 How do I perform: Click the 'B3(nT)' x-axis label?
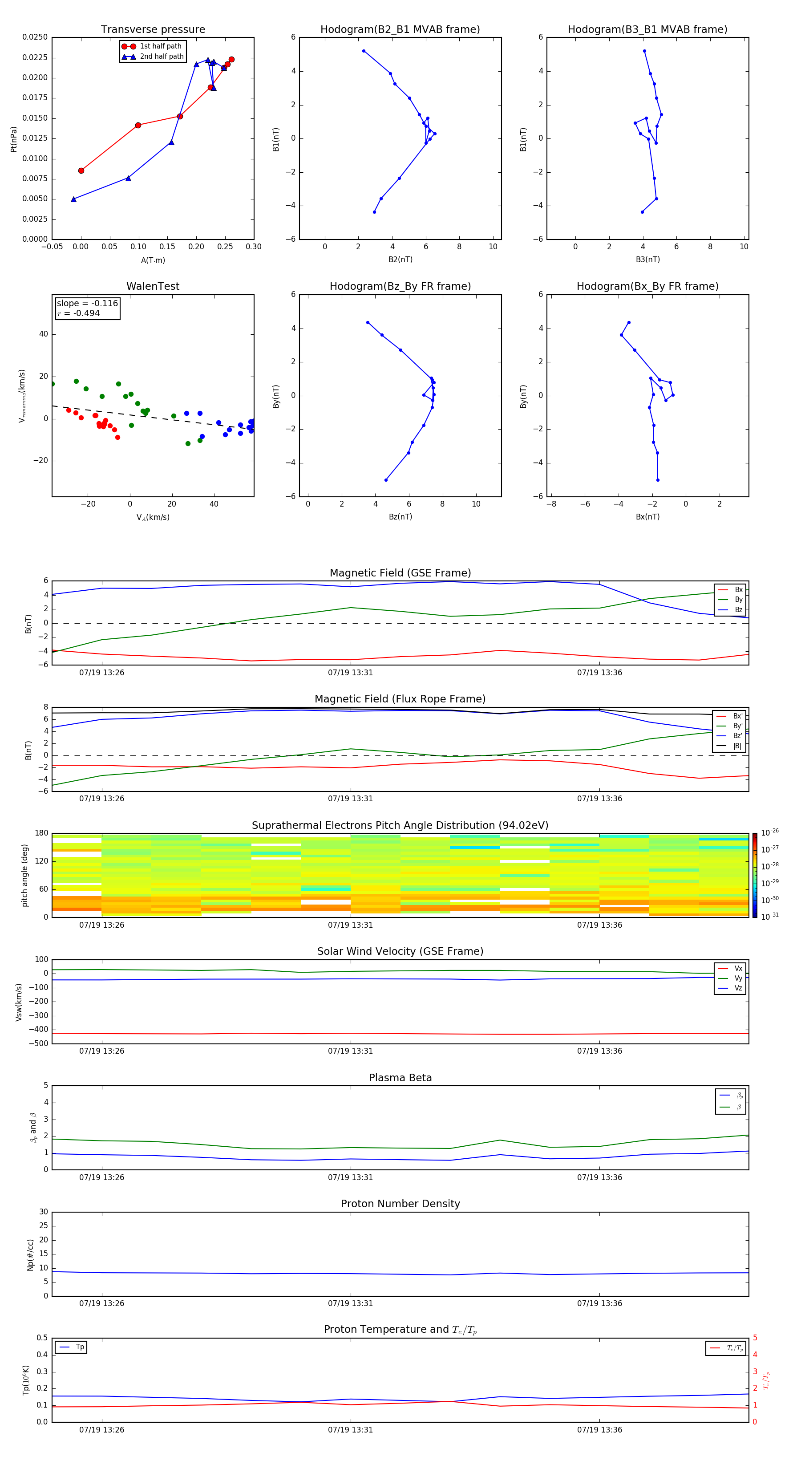click(647, 260)
